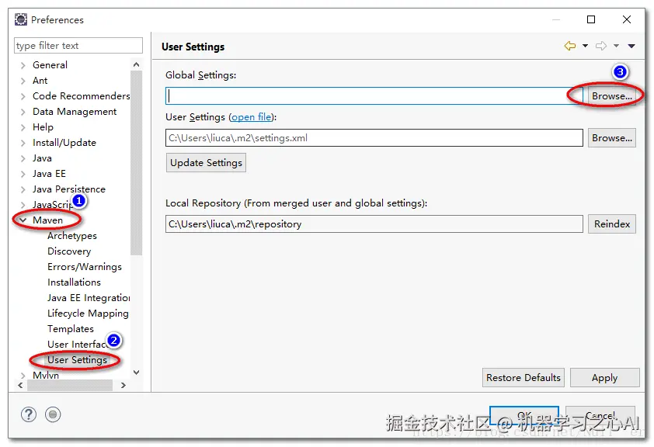
Task: Click the Preferences window app icon
Action: (x=21, y=19)
